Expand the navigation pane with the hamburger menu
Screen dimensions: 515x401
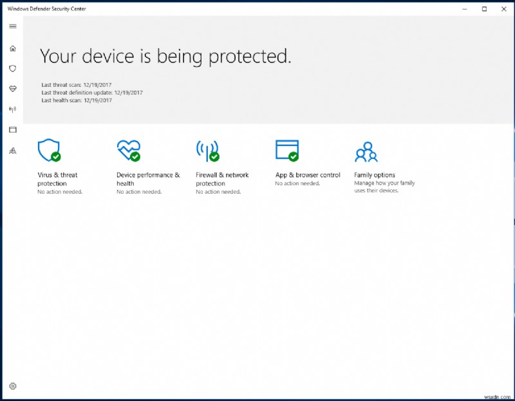[12, 26]
